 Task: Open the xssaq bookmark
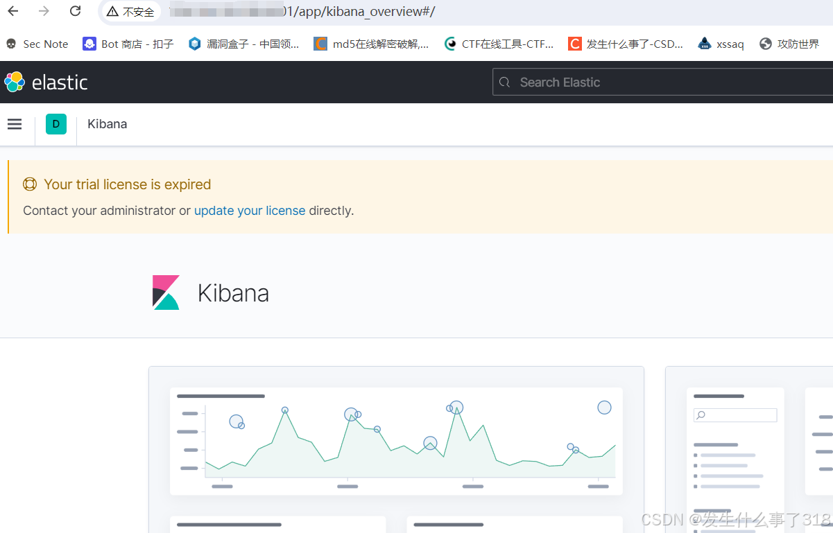(x=721, y=44)
